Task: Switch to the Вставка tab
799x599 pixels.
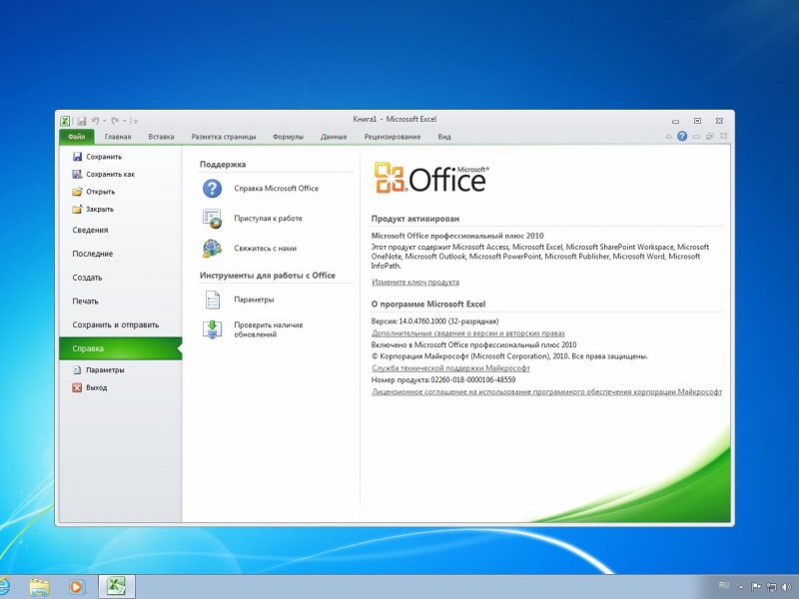Action: [161, 137]
